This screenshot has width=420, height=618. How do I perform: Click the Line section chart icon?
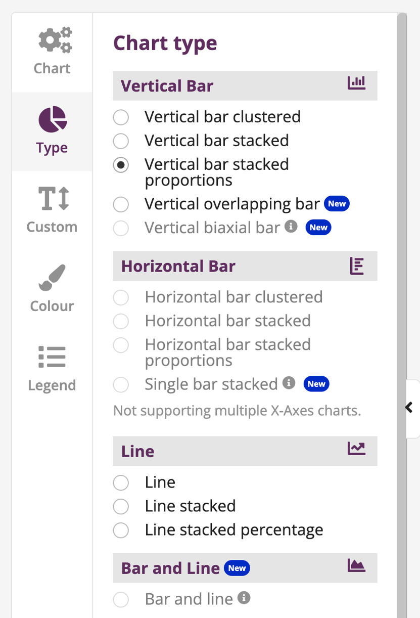point(356,448)
